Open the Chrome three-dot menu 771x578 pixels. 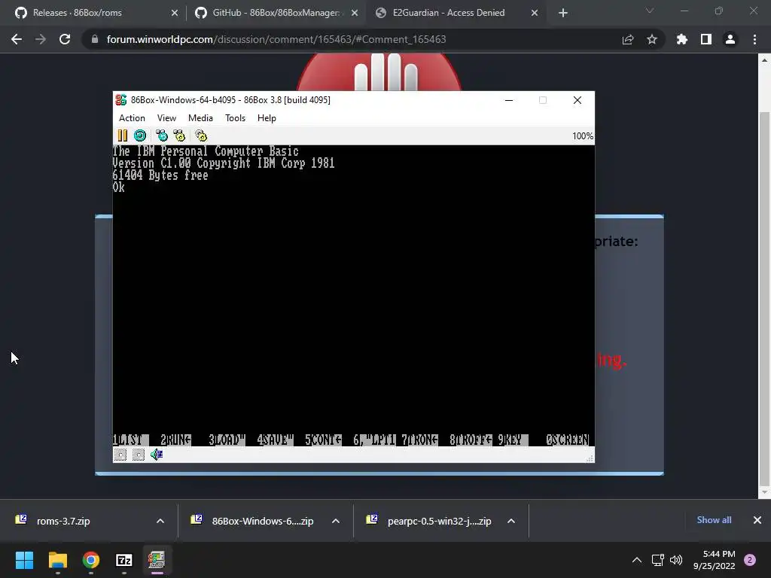[754, 39]
